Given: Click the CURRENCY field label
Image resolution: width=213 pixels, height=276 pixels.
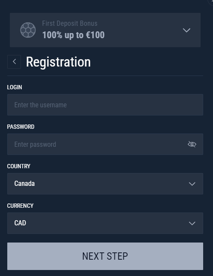Looking at the screenshot, I should pyautogui.click(x=20, y=206).
